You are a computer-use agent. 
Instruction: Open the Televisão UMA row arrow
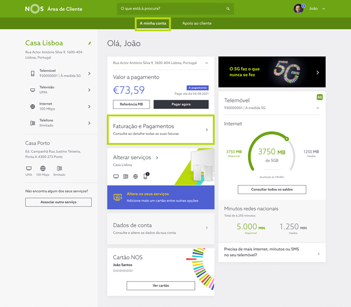(89, 90)
